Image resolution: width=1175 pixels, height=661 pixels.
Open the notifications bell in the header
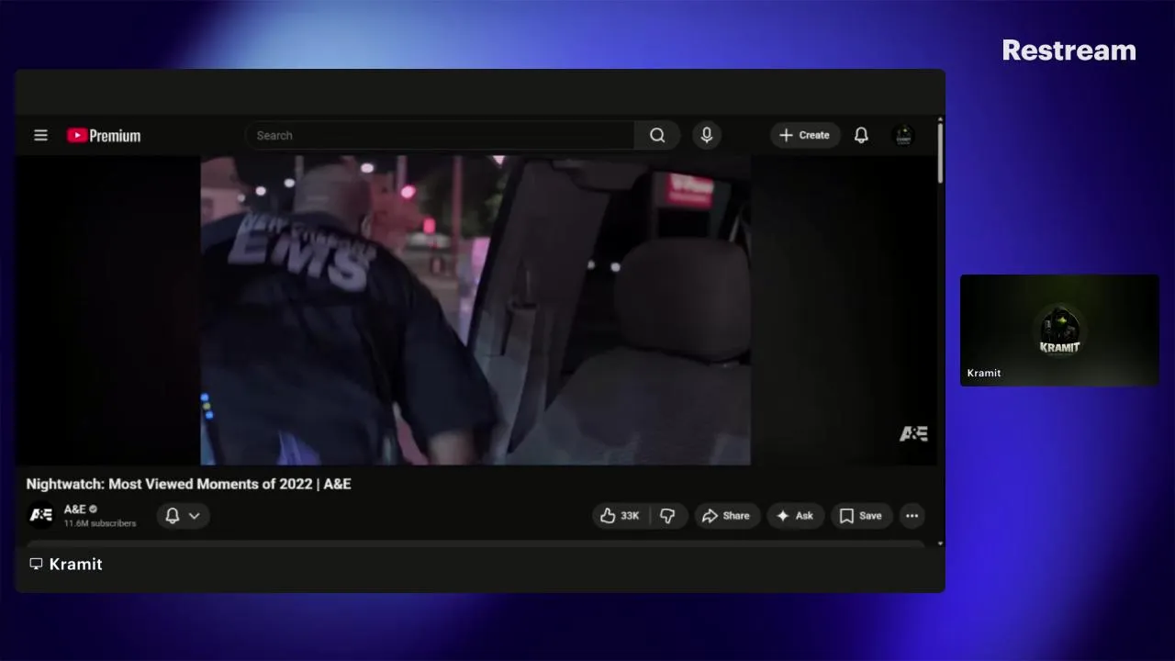click(861, 135)
